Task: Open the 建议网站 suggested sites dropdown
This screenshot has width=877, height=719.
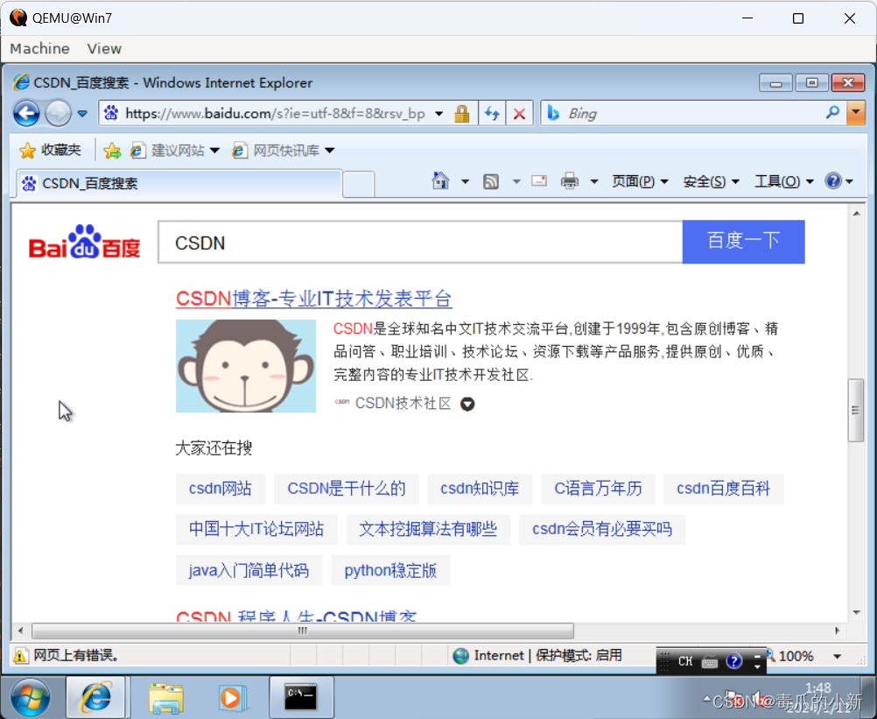Action: pyautogui.click(x=174, y=150)
